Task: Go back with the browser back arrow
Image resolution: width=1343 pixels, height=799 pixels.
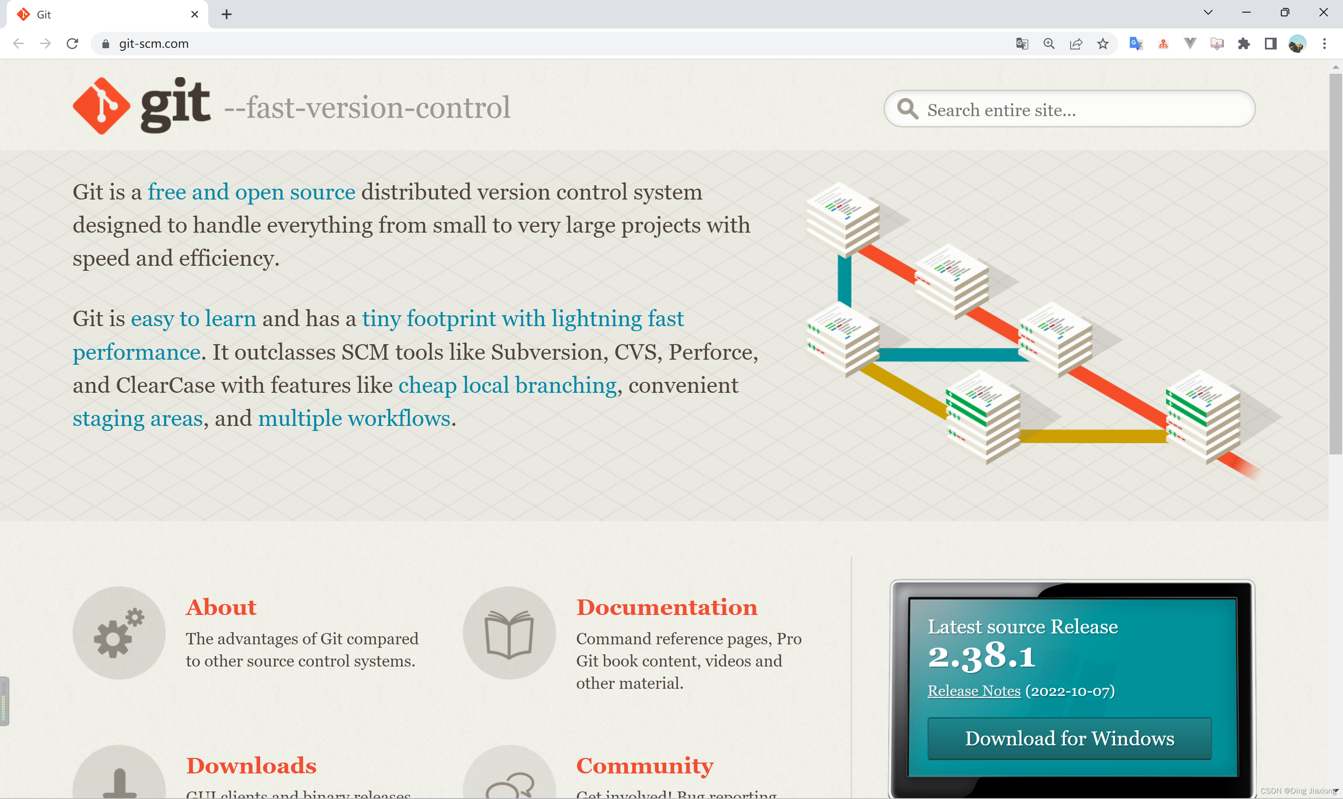Action: point(18,44)
